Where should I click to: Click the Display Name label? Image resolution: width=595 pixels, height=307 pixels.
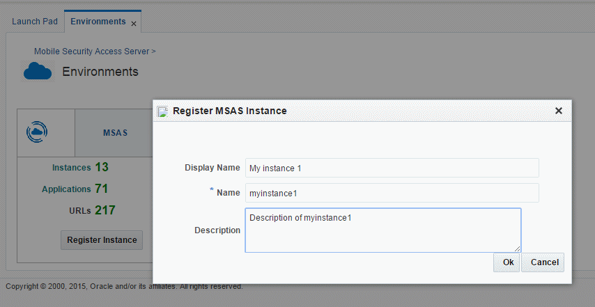coord(212,168)
